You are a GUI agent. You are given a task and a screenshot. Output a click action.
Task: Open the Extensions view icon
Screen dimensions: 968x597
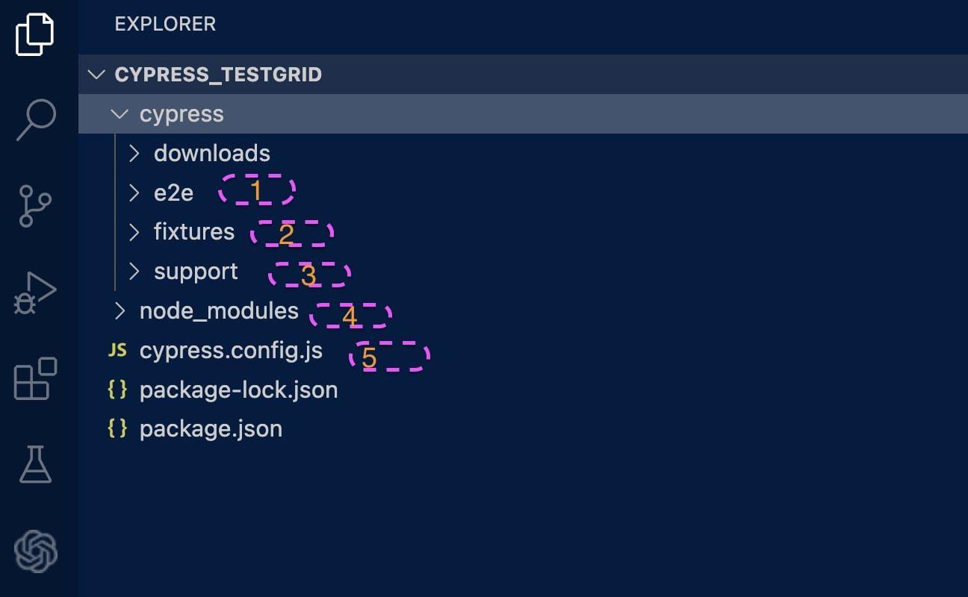(x=35, y=379)
